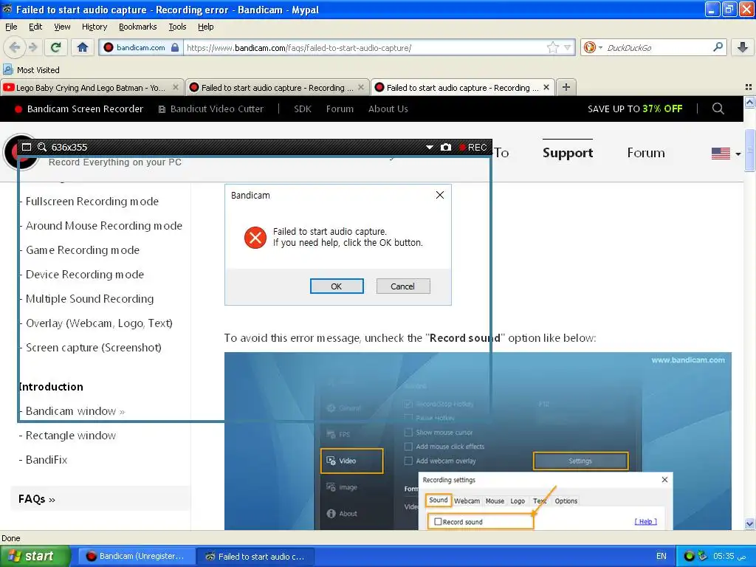
Task: Click the page scrollbar down arrow
Action: pos(749,524)
